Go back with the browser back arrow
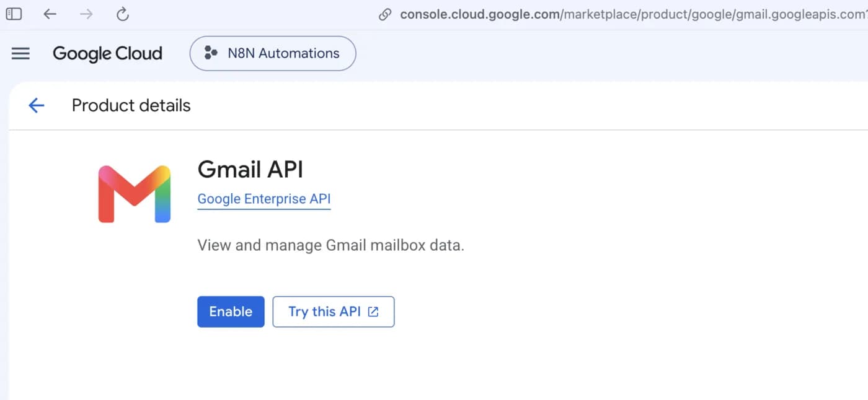Viewport: 868px width, 400px height. click(x=50, y=14)
